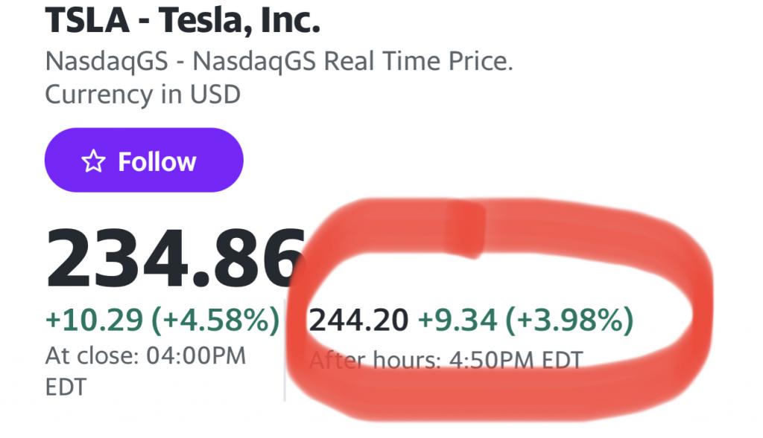
Task: Select the TSLA - Tesla, Inc. heading
Action: (x=183, y=20)
